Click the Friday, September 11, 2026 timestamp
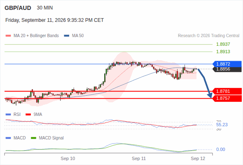 tap(54, 20)
